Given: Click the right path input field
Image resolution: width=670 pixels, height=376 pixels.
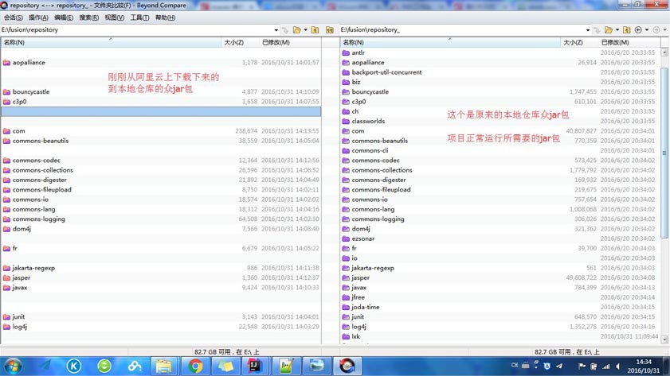Looking at the screenshot, I should [x=462, y=30].
